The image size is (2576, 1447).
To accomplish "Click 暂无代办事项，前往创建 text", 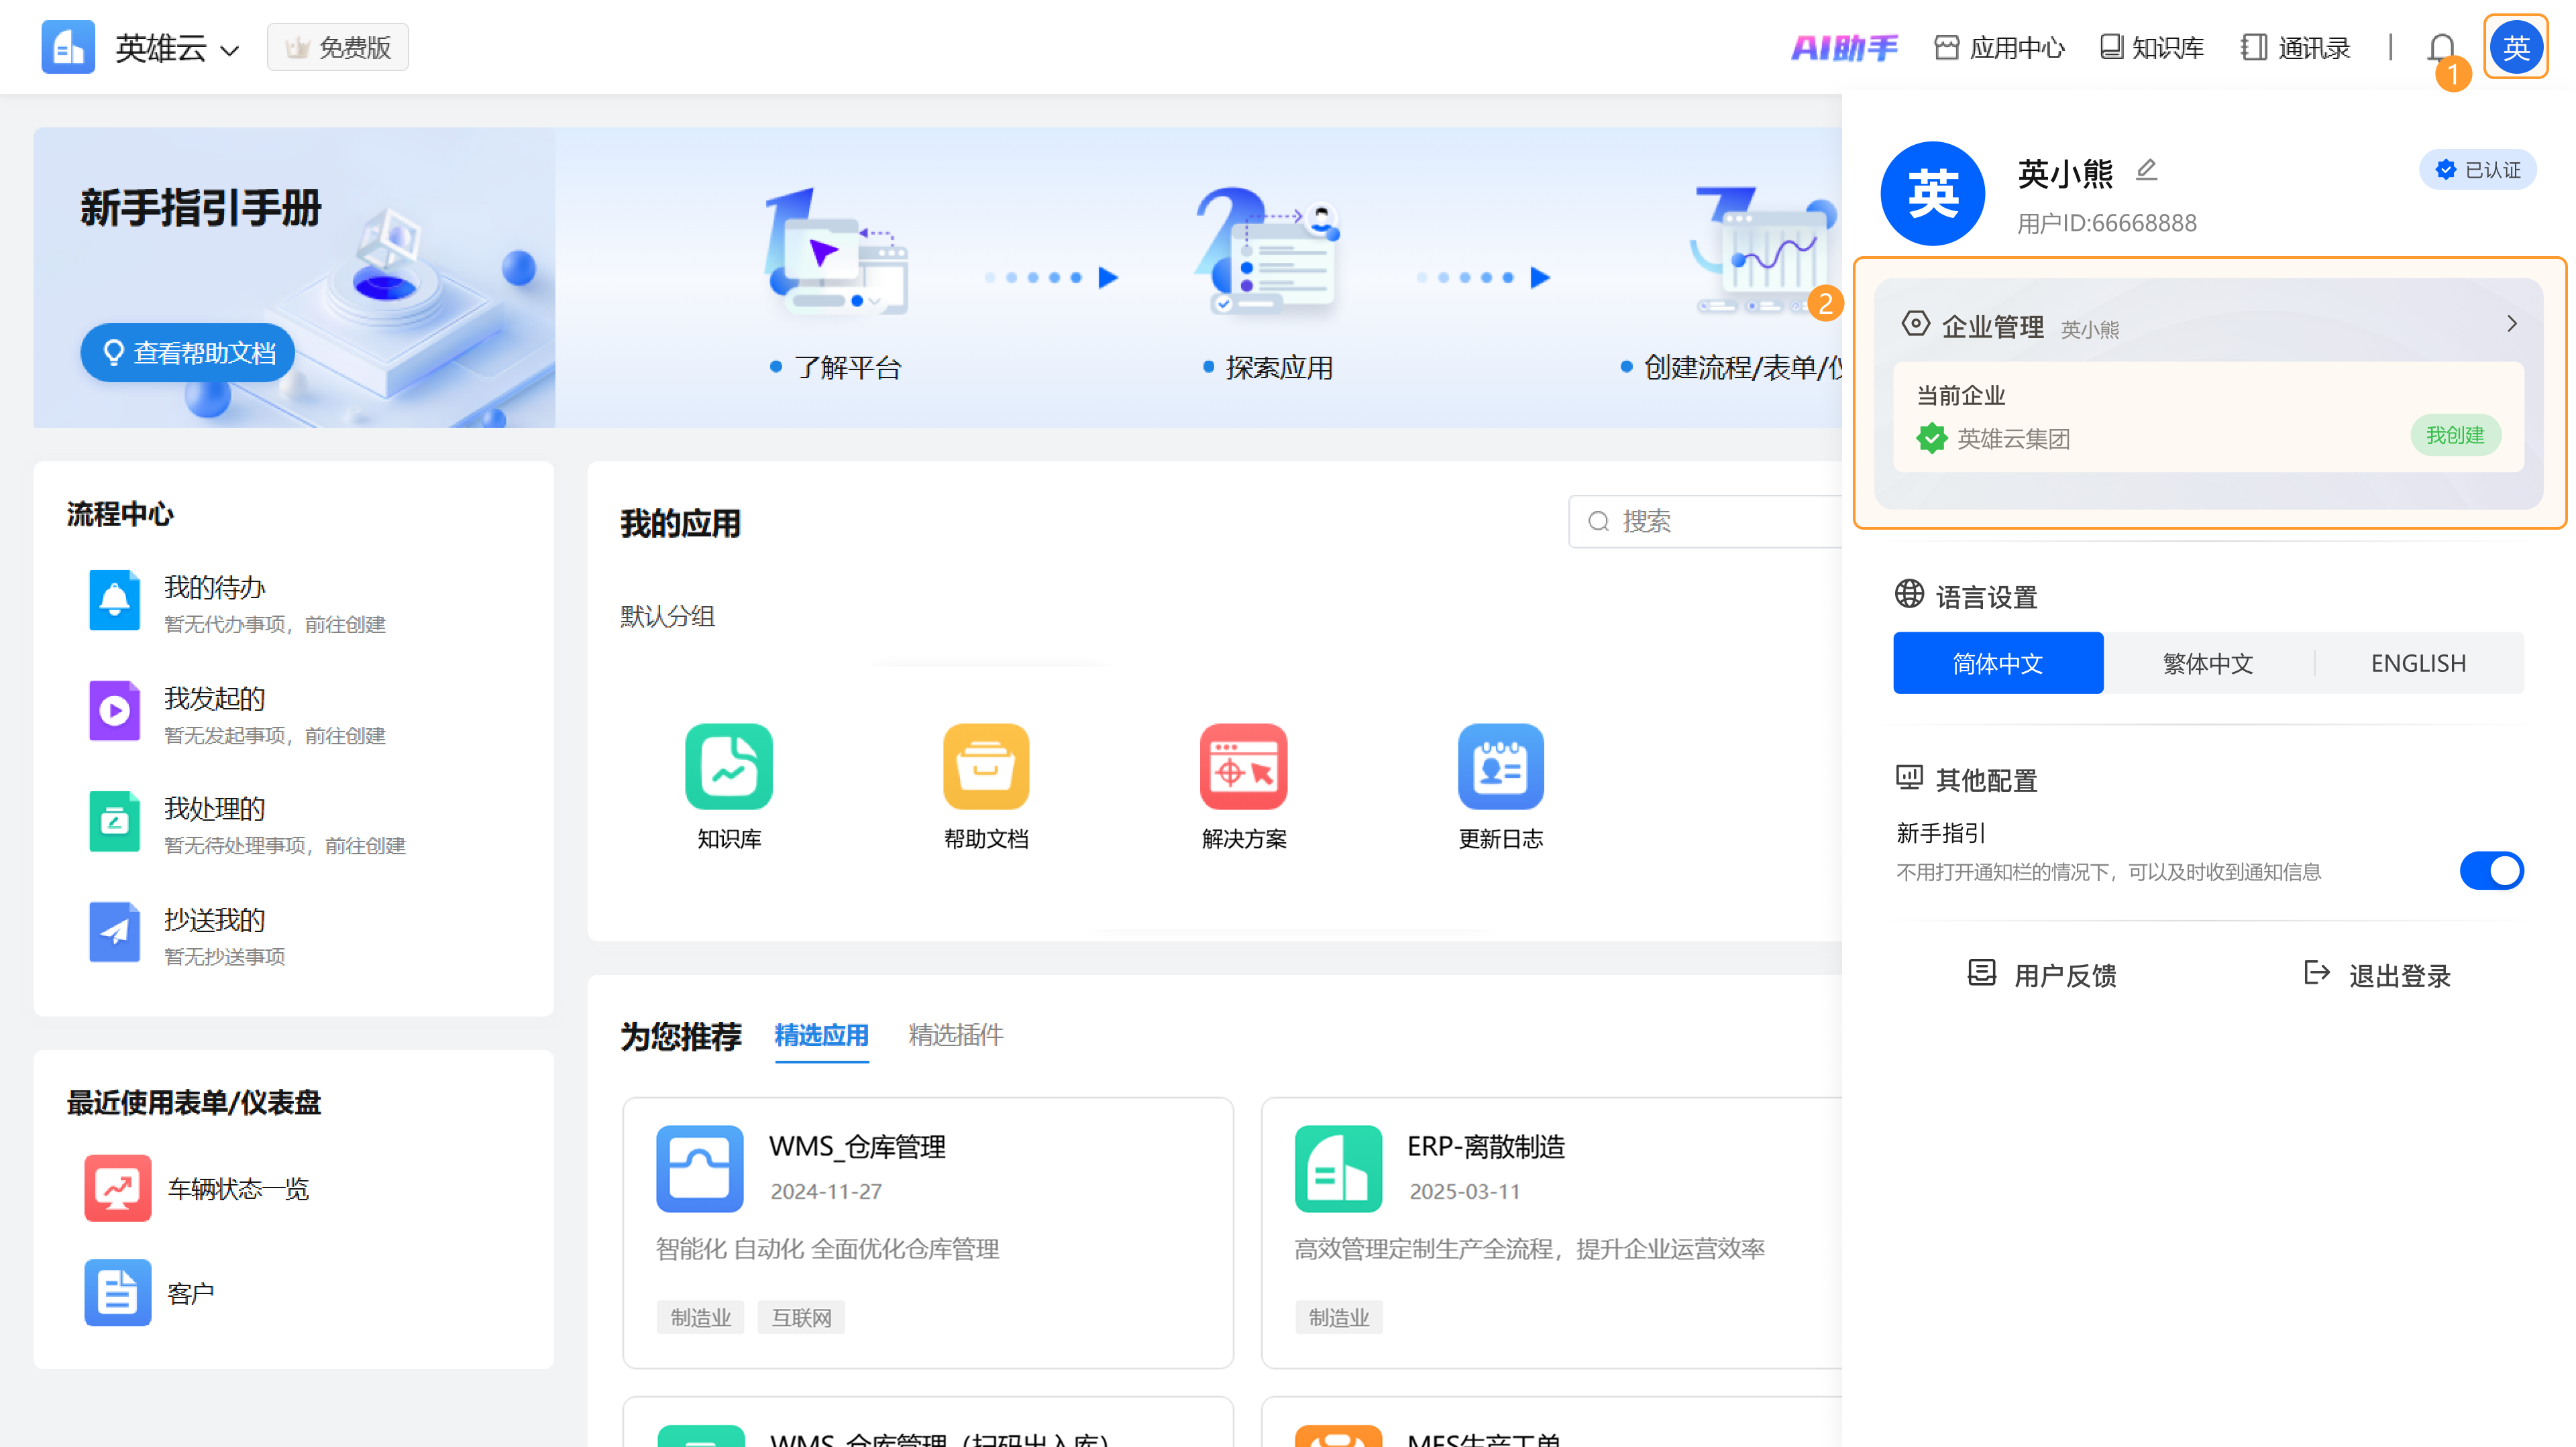I will pyautogui.click(x=274, y=624).
